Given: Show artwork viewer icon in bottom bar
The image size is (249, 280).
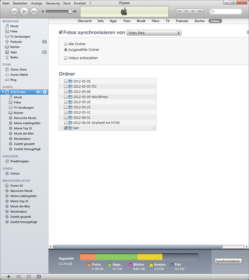Looking at the screenshot, I should 39,277.
